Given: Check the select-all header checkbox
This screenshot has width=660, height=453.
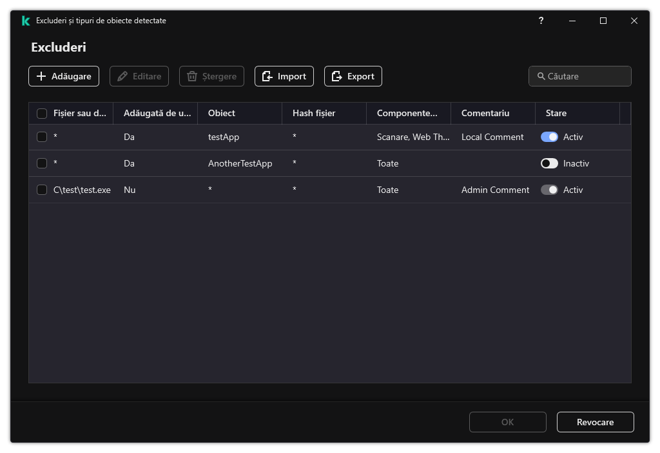Looking at the screenshot, I should pos(42,114).
